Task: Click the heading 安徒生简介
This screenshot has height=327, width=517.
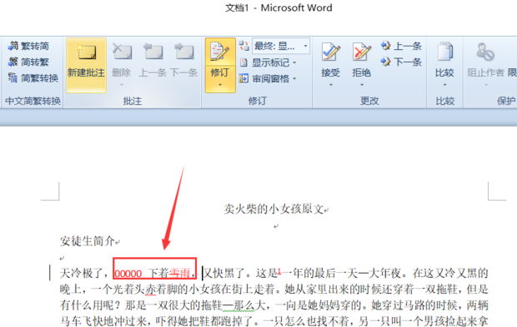Action: click(x=88, y=241)
